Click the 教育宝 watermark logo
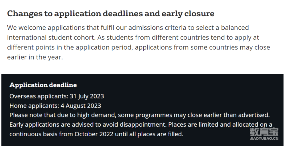This screenshot has width=284, height=146. (x=264, y=132)
